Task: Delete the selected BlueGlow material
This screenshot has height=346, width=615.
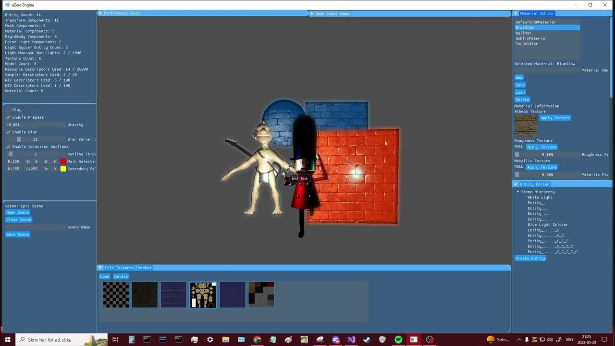Action: coord(522,100)
